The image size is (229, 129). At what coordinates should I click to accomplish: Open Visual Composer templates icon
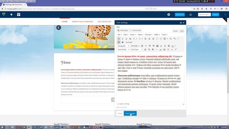coord(19,14)
